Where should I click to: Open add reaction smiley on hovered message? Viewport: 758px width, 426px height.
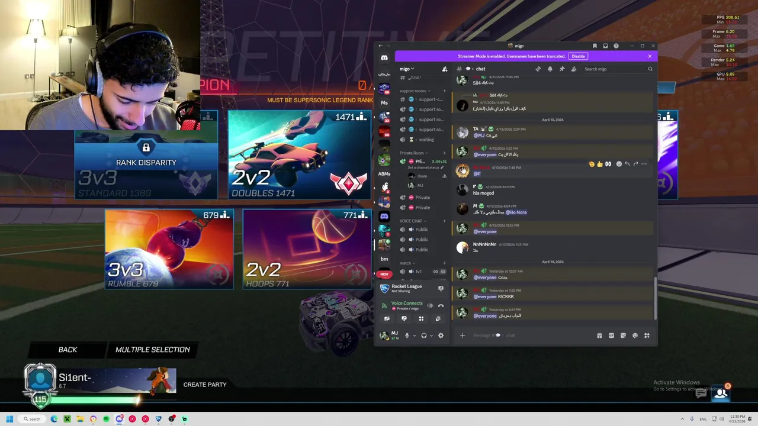(619, 164)
